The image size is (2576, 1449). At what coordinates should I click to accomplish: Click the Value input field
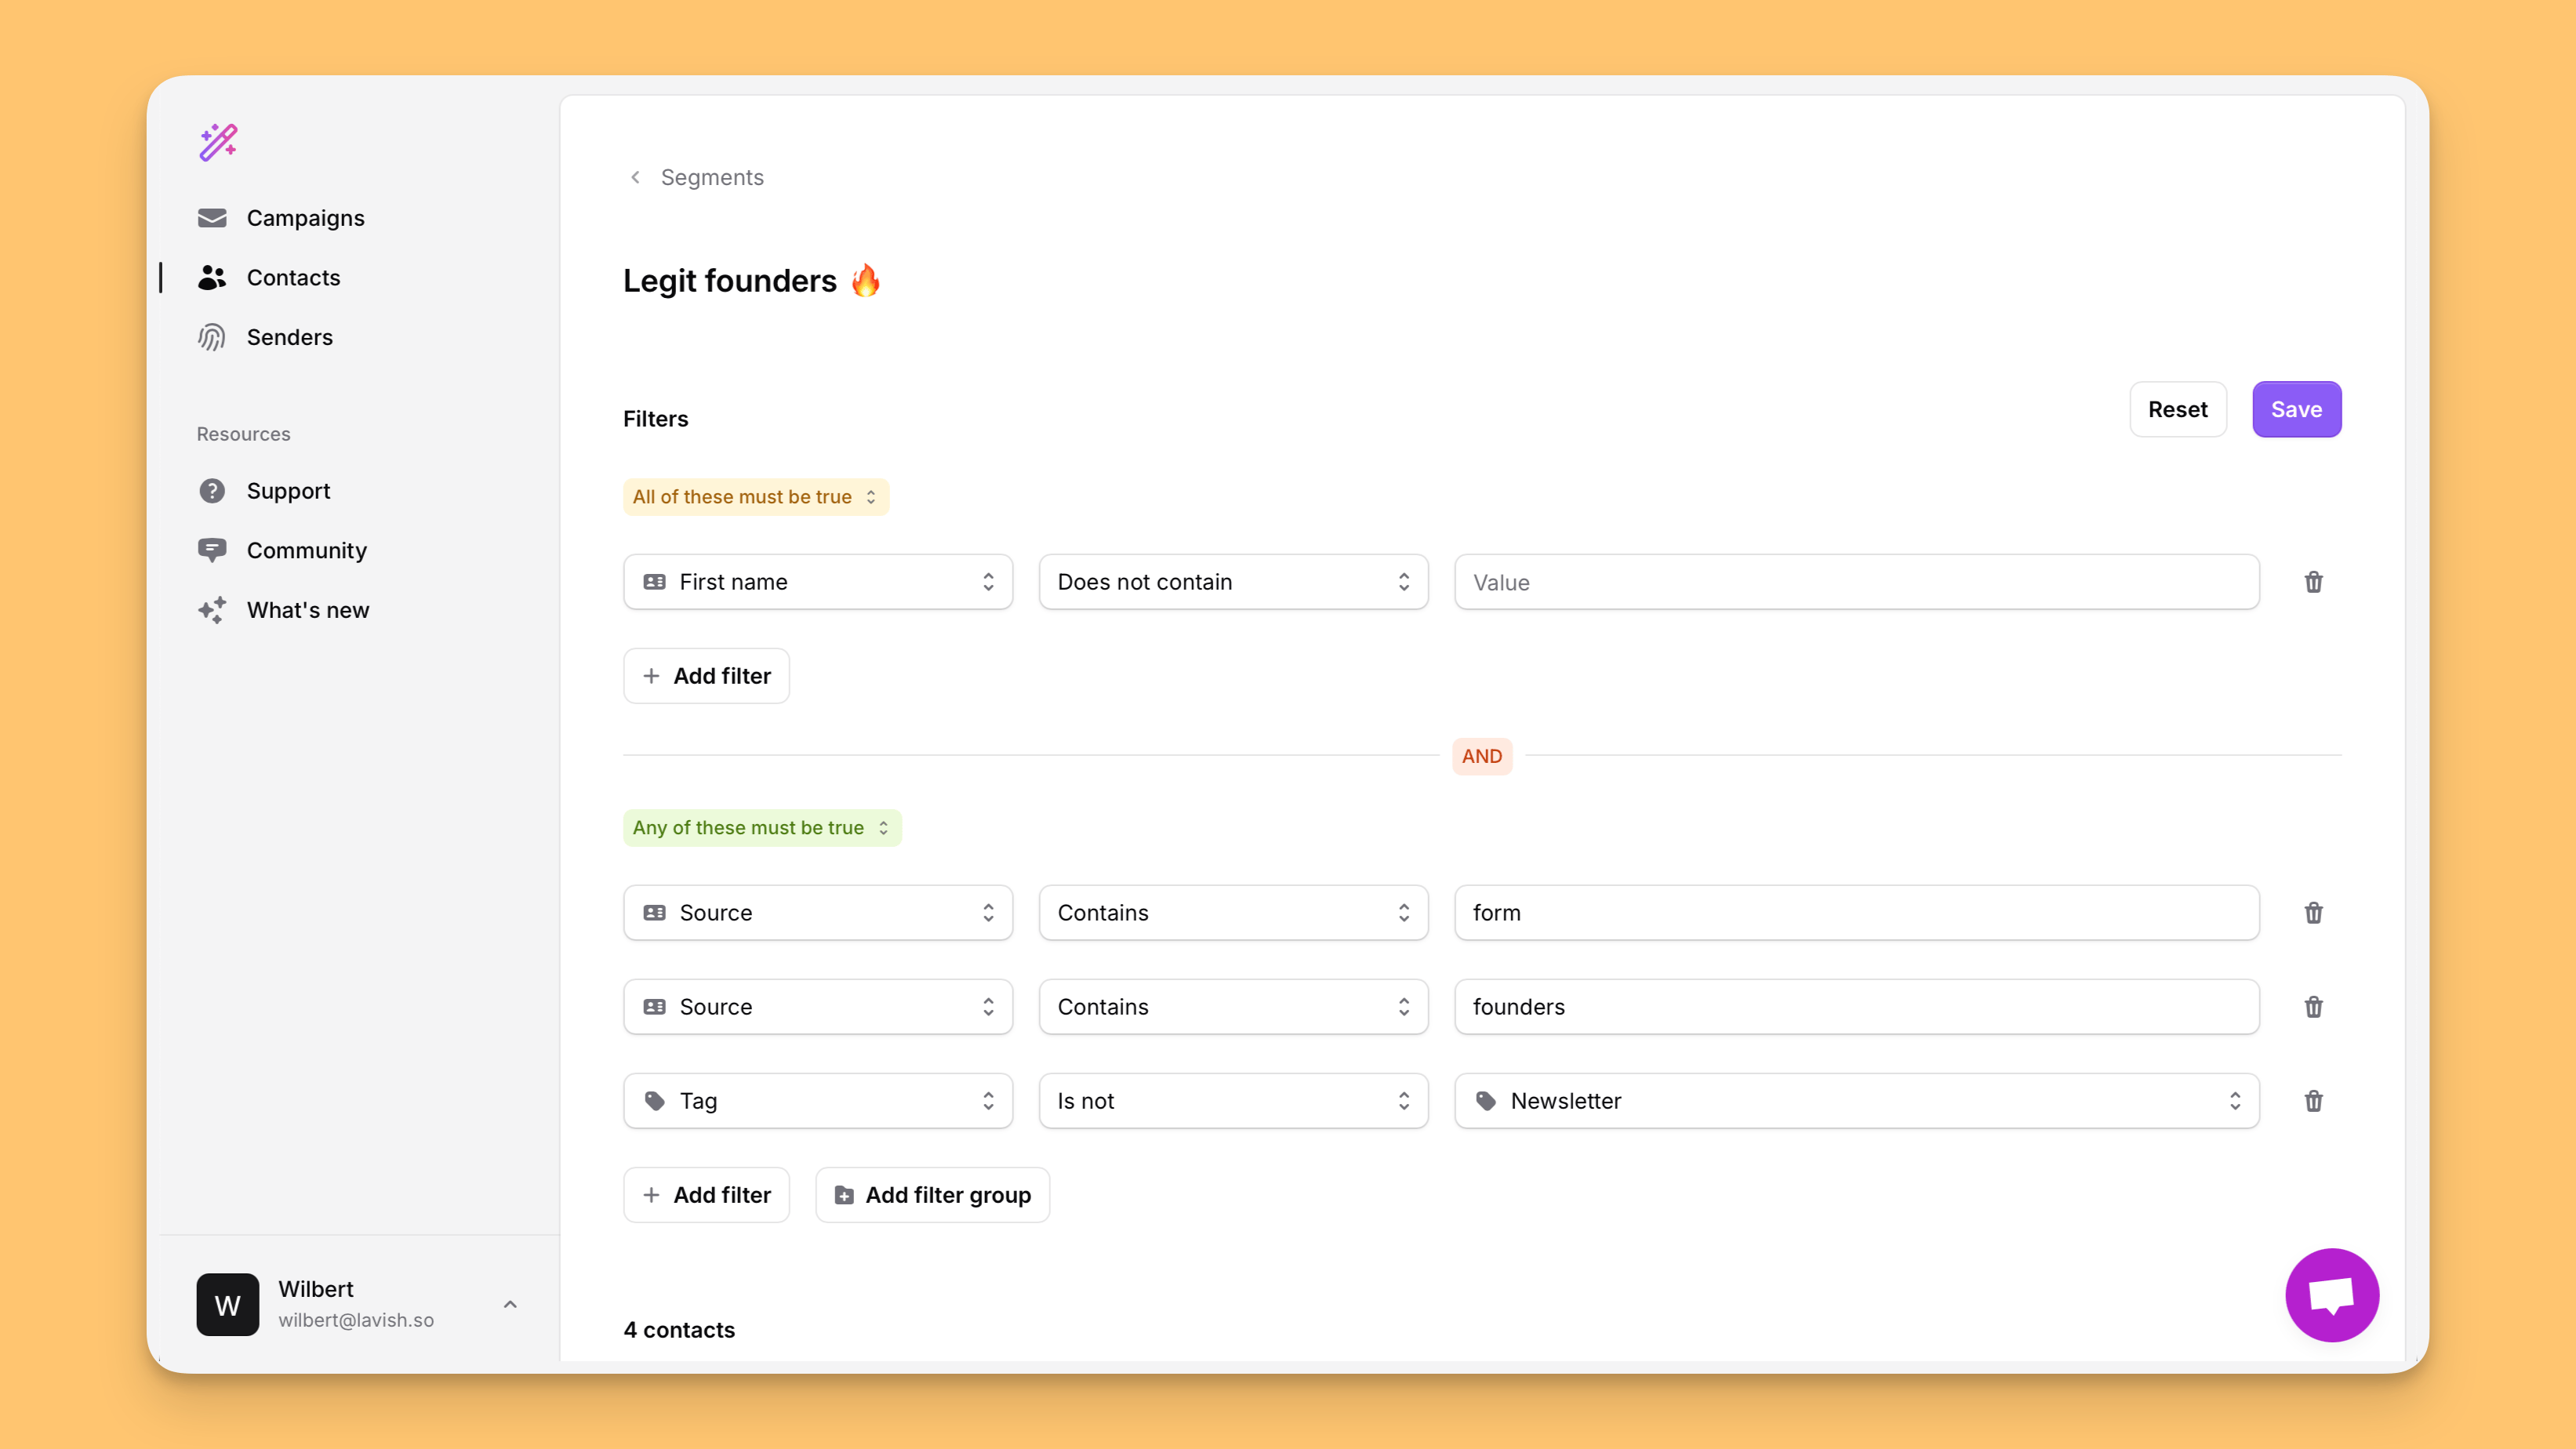(1856, 580)
